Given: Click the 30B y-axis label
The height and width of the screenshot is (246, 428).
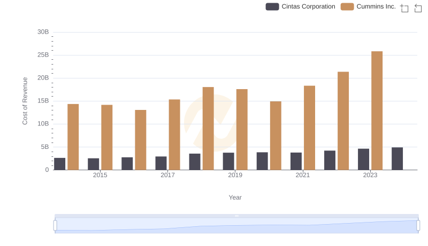Looking at the screenshot, I should pos(43,32).
